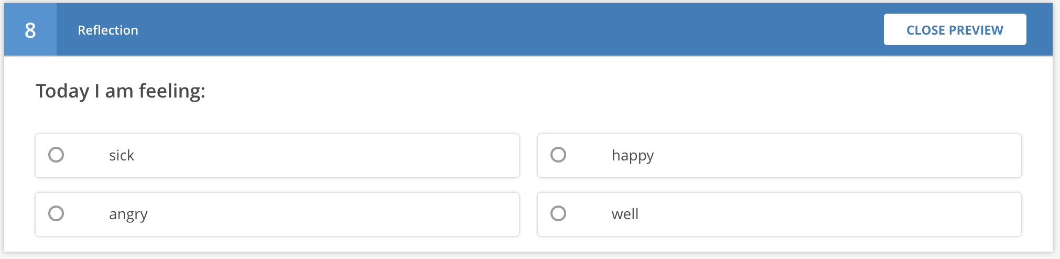Click the "well" answer label text
Image resolution: width=1060 pixels, height=259 pixels.
click(x=625, y=214)
